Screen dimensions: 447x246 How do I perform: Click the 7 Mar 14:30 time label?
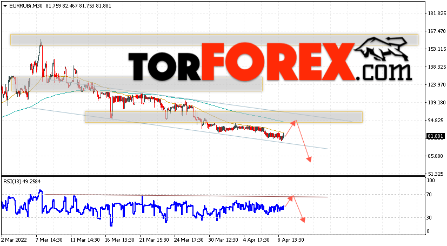tap(49, 240)
